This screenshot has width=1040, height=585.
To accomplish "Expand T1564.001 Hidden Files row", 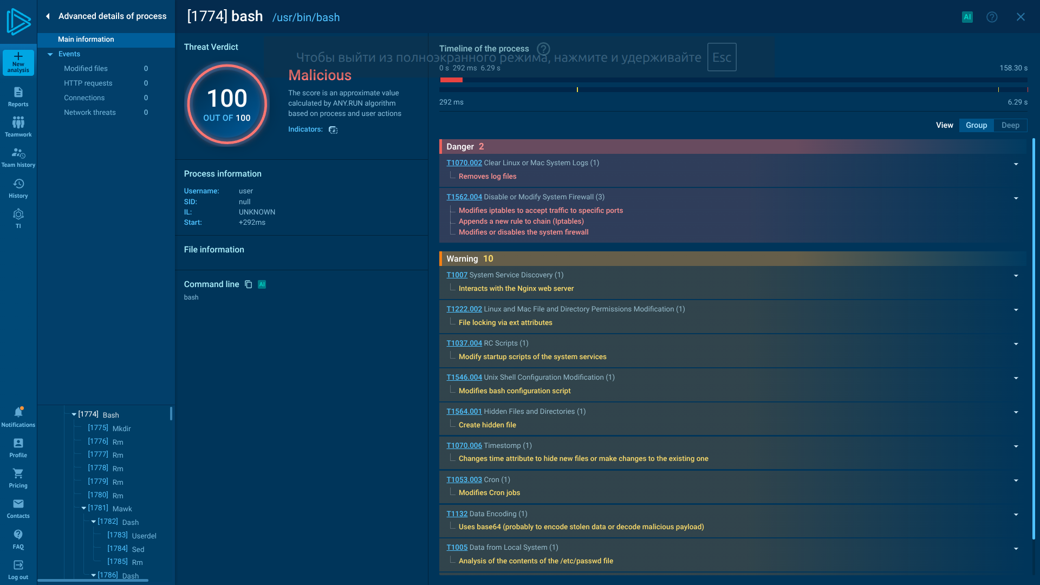I will 1016,412.
